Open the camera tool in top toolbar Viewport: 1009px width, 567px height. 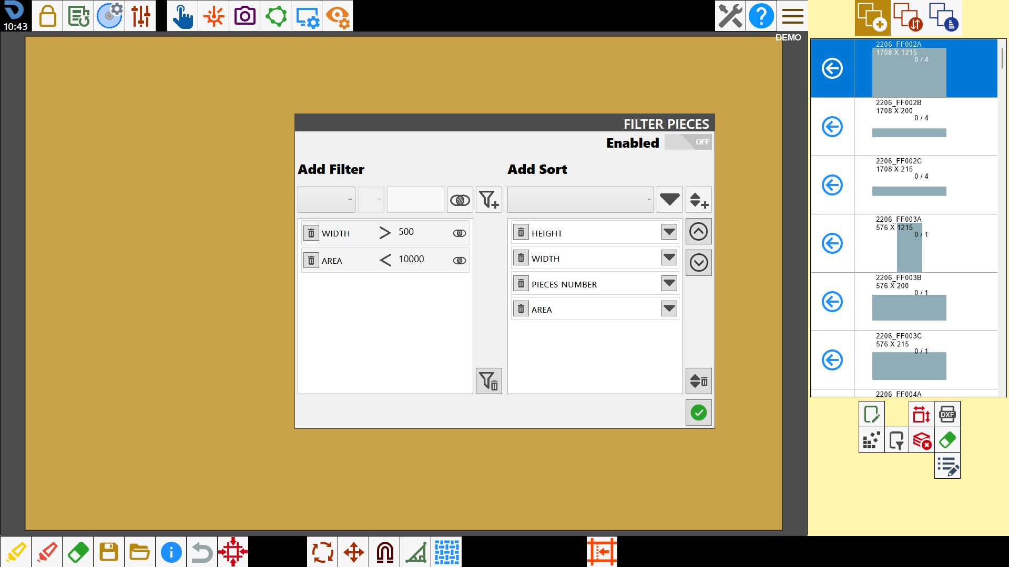[x=244, y=16]
